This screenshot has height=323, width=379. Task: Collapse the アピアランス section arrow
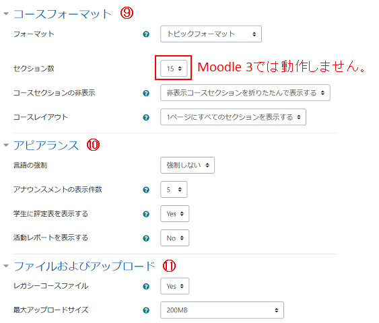[6, 145]
